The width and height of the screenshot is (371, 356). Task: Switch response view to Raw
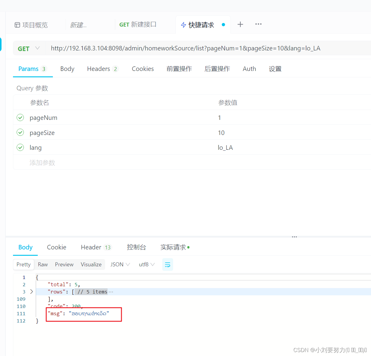pyautogui.click(x=43, y=264)
